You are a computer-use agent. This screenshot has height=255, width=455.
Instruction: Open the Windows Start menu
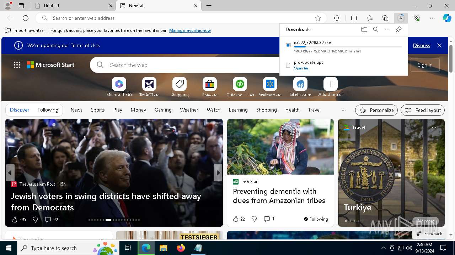pos(9,248)
